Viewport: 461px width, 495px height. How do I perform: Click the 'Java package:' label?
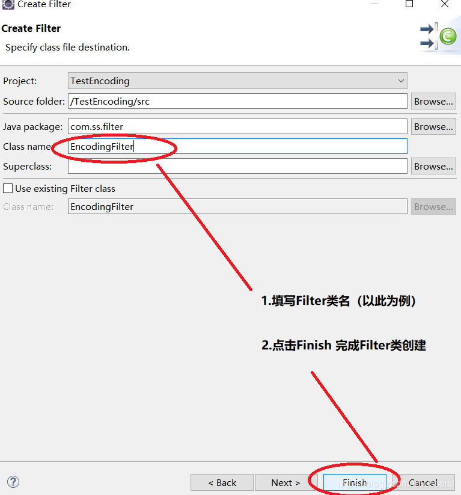coord(33,126)
